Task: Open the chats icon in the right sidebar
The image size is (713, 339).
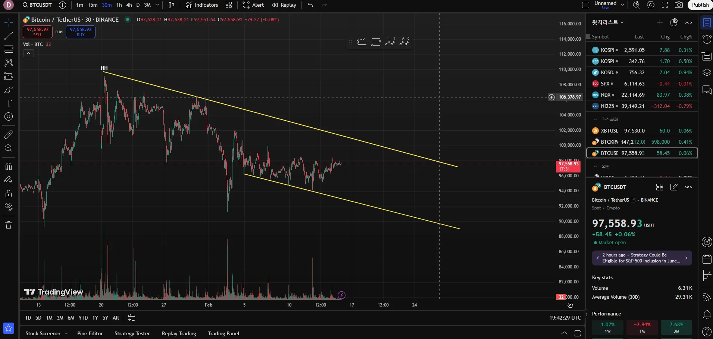Action: pos(707,90)
